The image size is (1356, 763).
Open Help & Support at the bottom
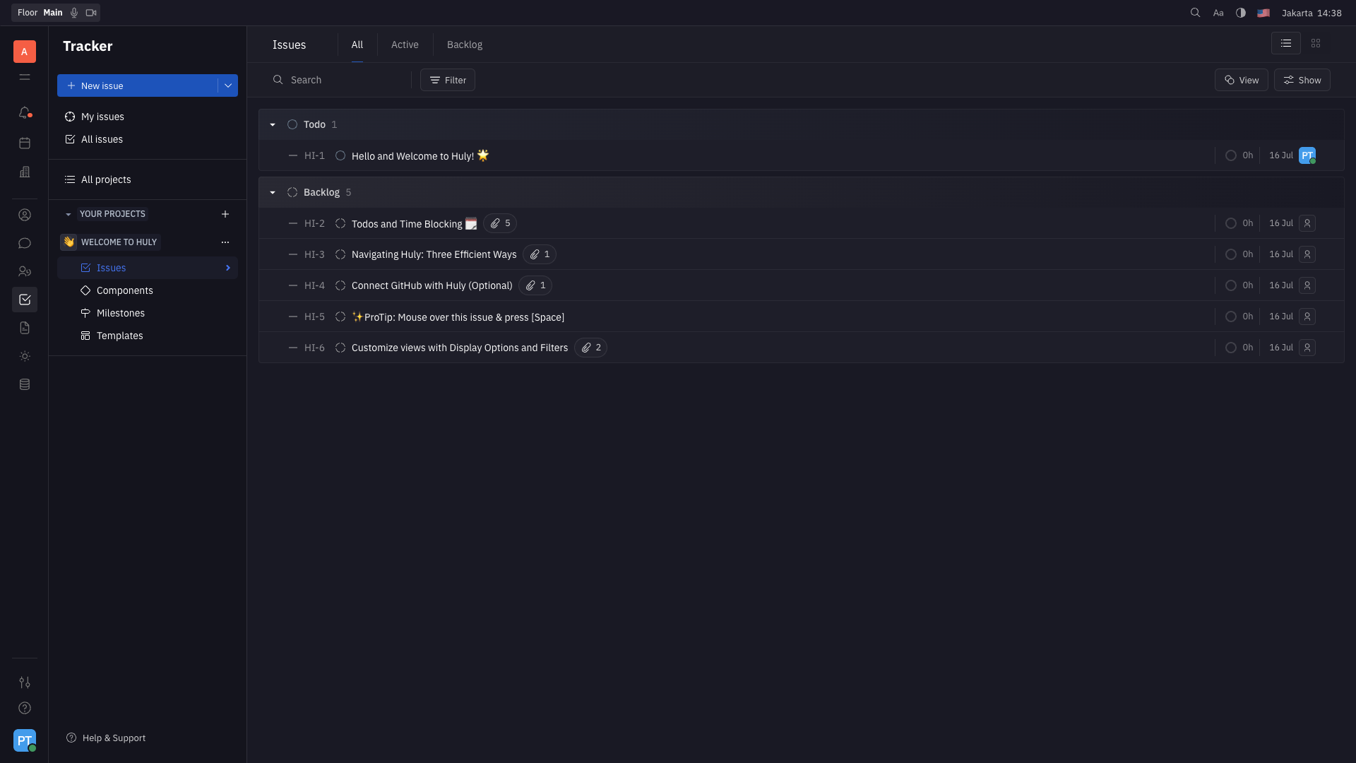pyautogui.click(x=106, y=738)
